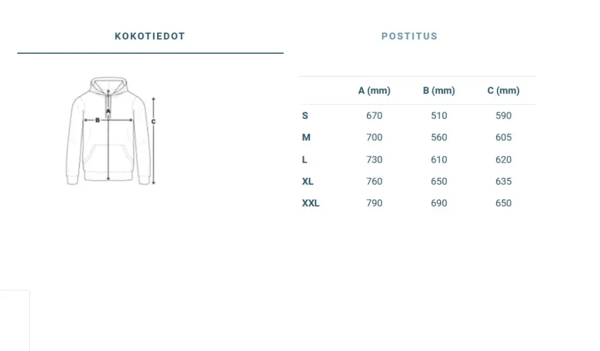
Task: Select the L size row label
Action: pyautogui.click(x=305, y=160)
